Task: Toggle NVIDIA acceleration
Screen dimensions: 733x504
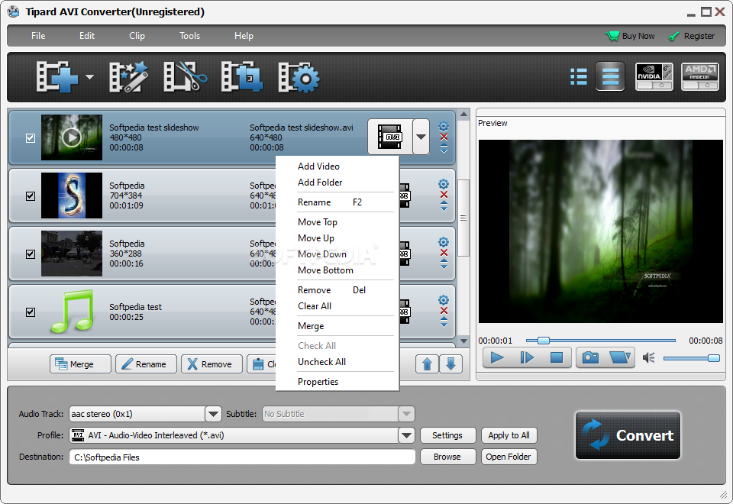Action: 654,76
